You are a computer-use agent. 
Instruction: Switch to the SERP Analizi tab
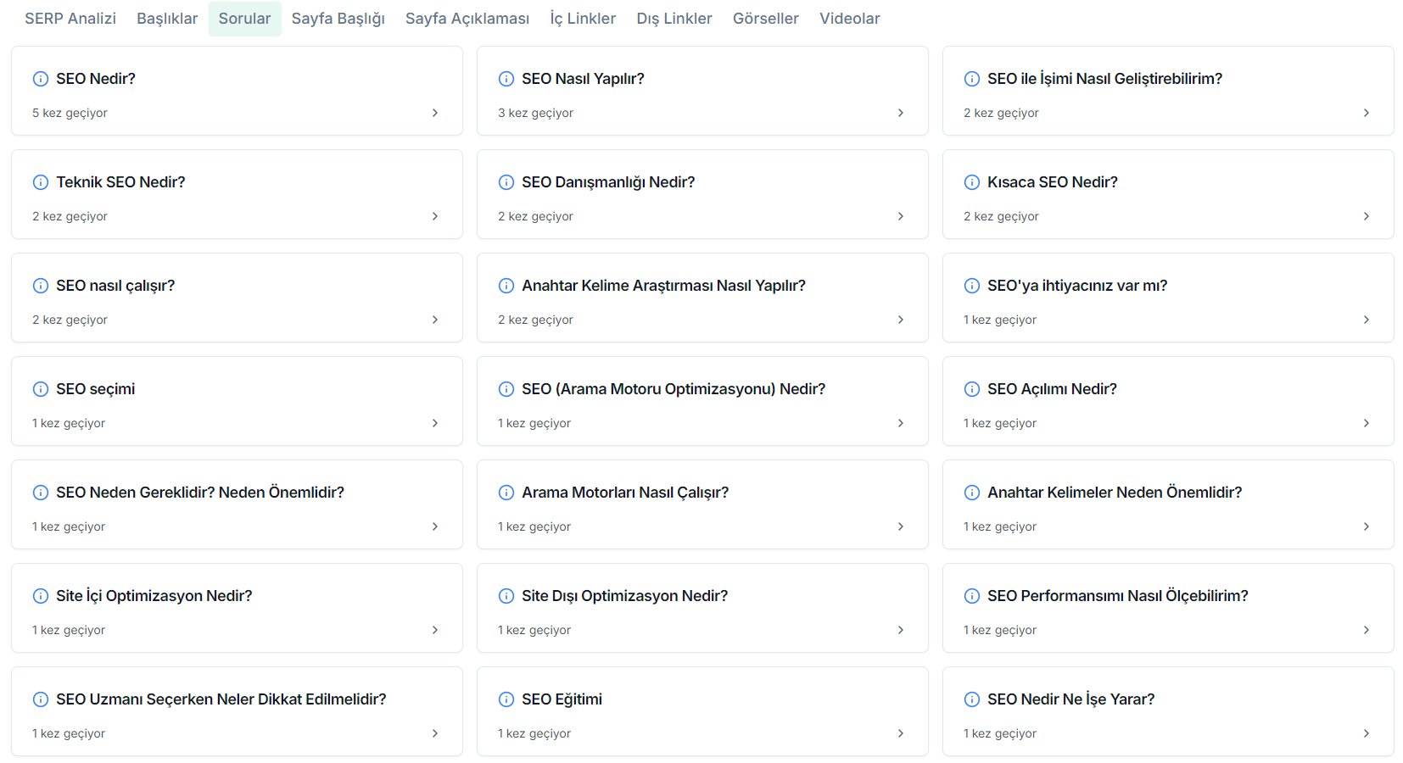tap(70, 19)
